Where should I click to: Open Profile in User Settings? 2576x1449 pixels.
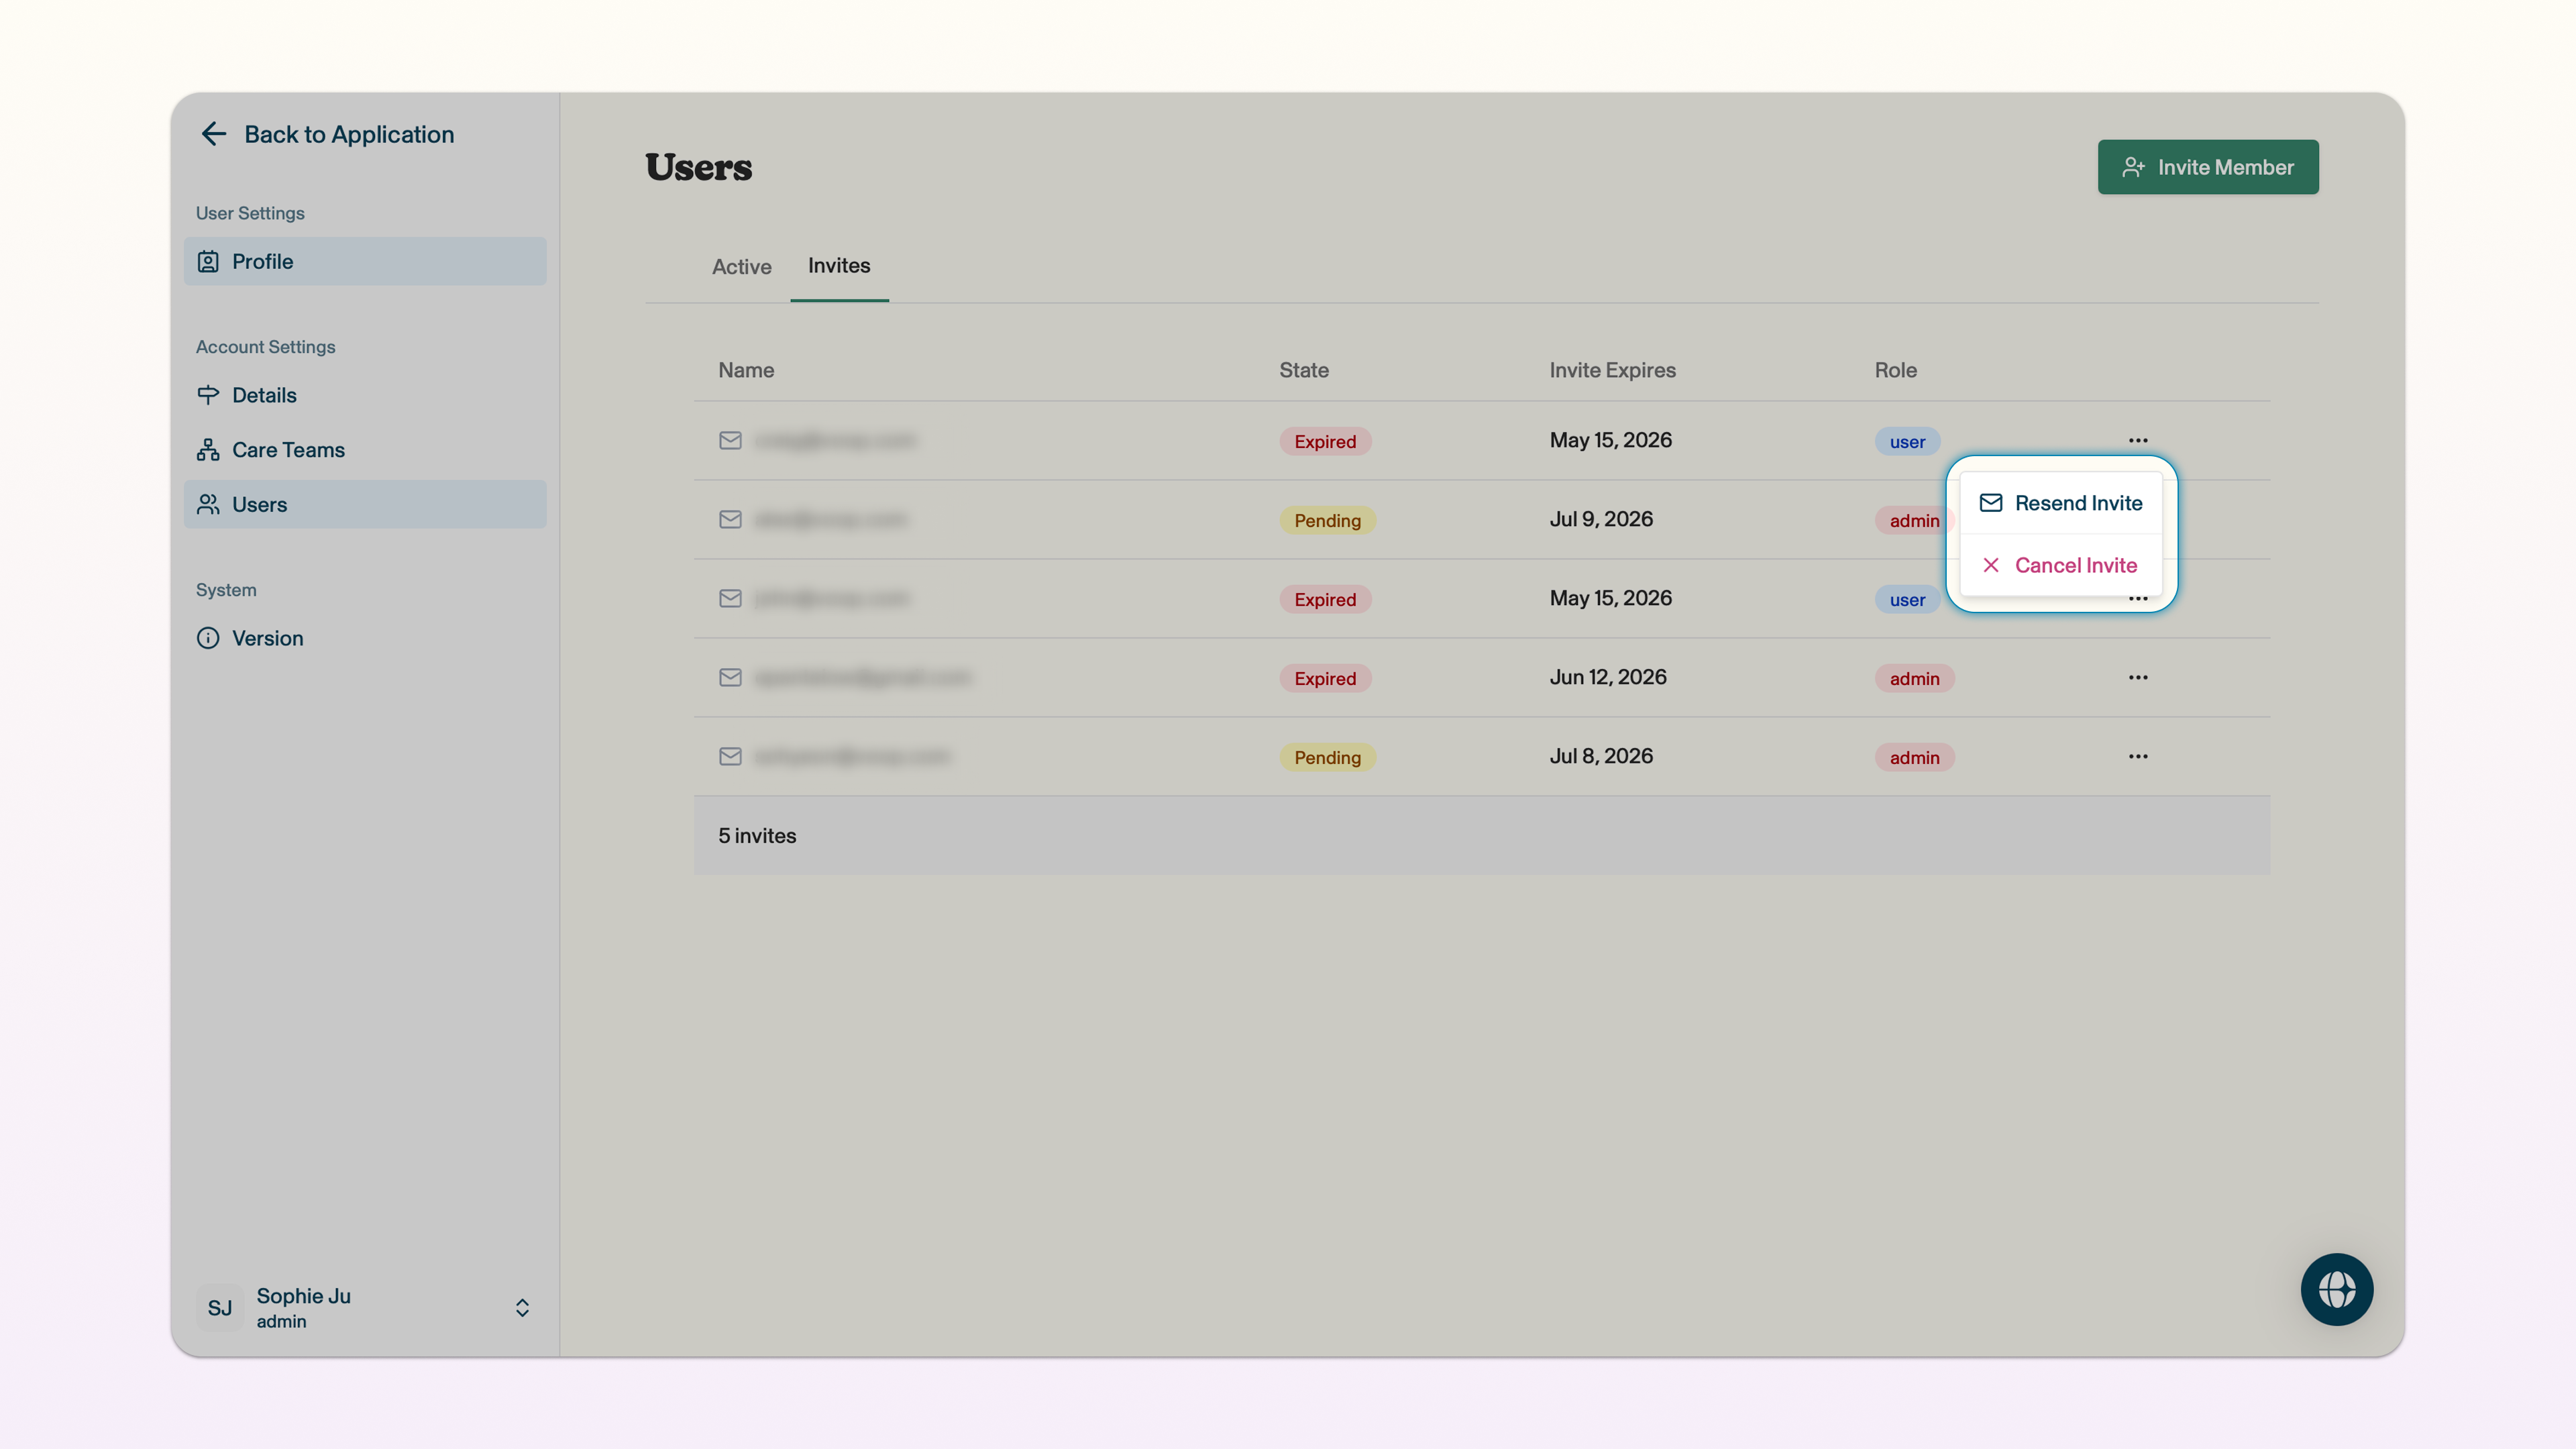point(365,261)
